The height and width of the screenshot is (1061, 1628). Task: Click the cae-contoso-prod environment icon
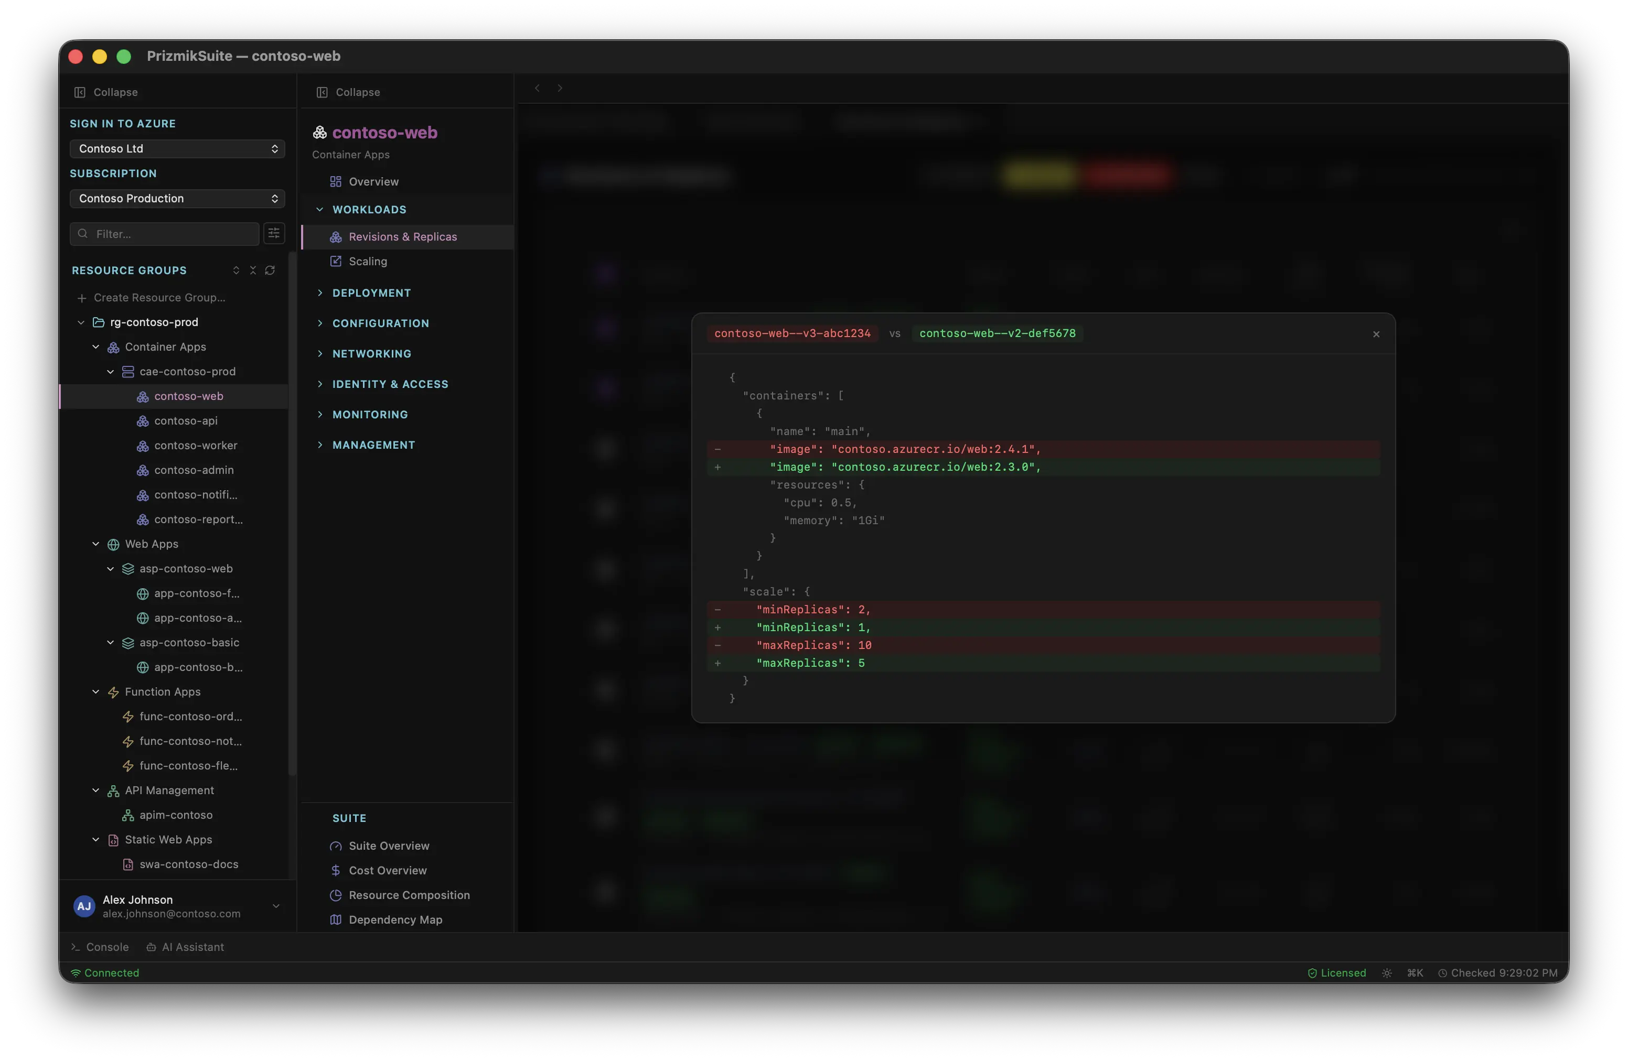click(128, 372)
